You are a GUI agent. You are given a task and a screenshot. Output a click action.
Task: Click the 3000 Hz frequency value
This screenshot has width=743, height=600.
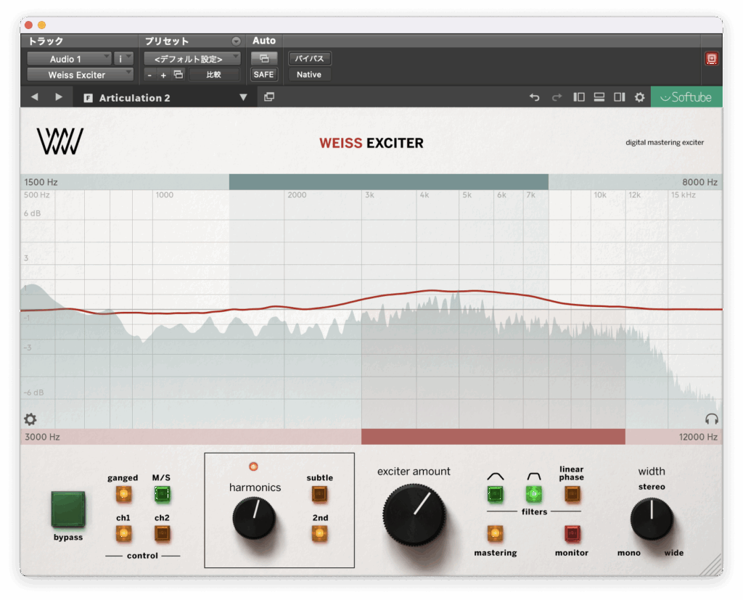42,437
